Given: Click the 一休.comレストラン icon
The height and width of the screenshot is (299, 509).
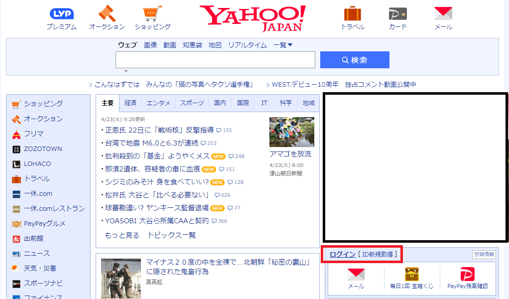Looking at the screenshot, I should pyautogui.click(x=16, y=209).
